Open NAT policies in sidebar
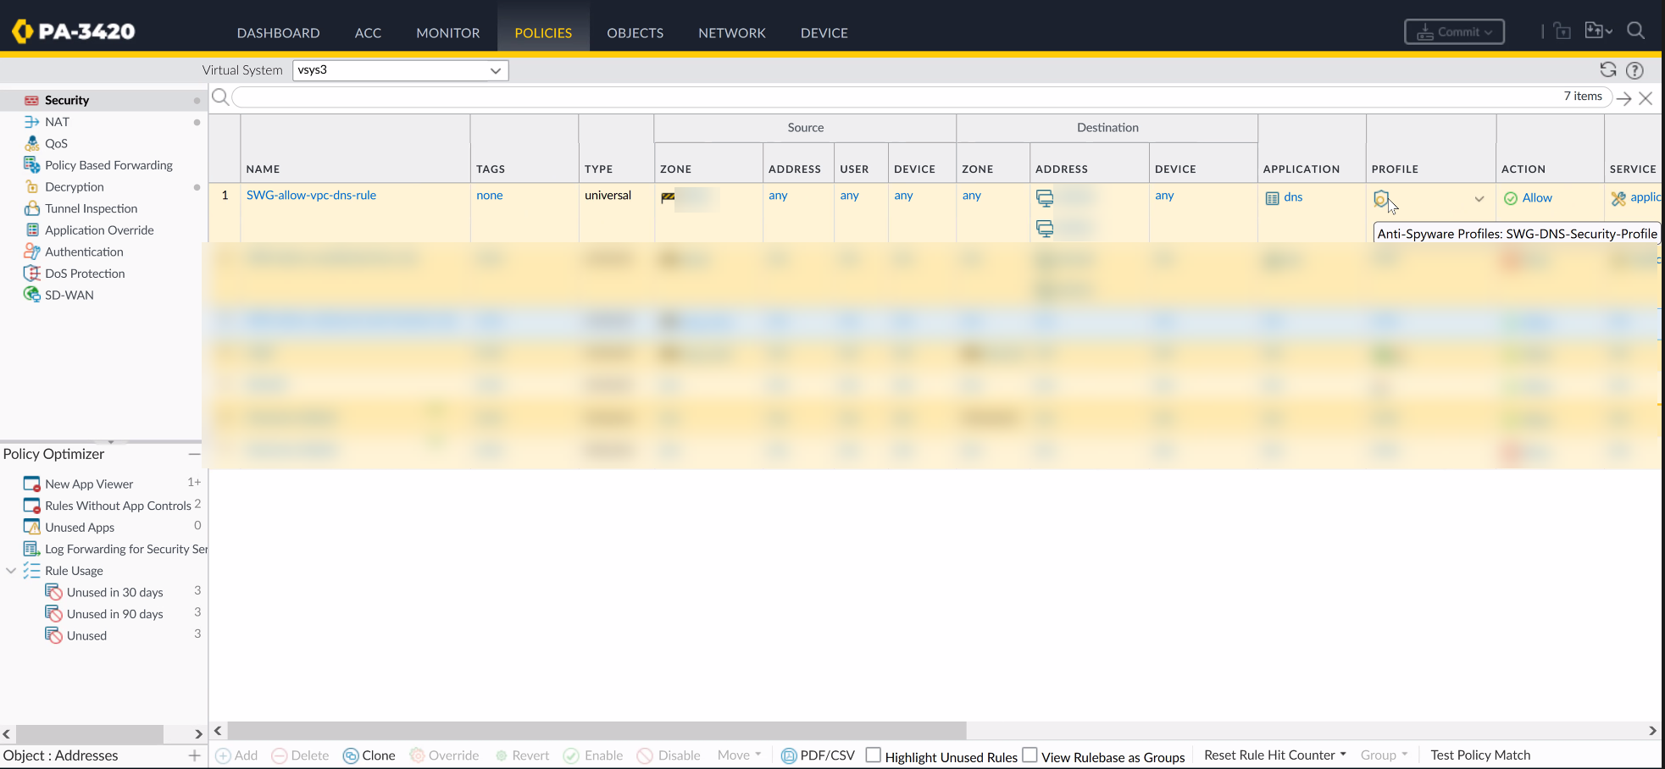1665x769 pixels. tap(57, 122)
